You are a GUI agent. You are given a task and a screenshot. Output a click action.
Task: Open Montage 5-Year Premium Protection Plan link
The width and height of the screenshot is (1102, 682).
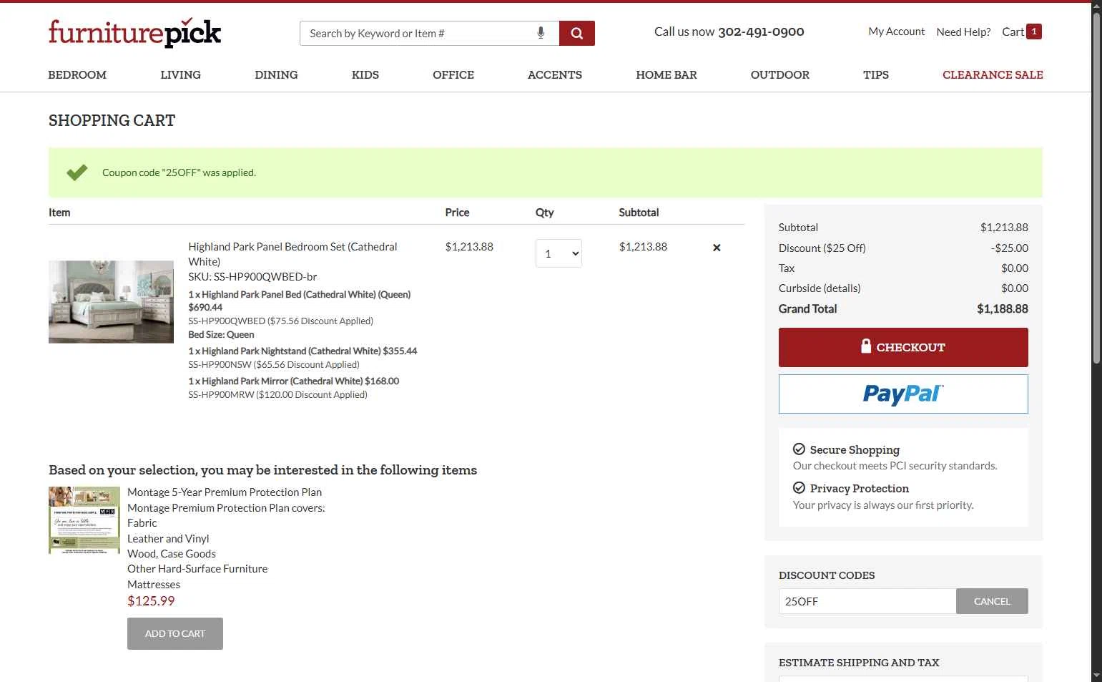[225, 492]
